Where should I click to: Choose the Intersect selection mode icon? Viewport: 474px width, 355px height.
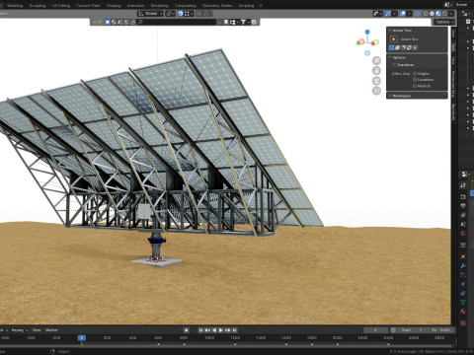coord(416,47)
